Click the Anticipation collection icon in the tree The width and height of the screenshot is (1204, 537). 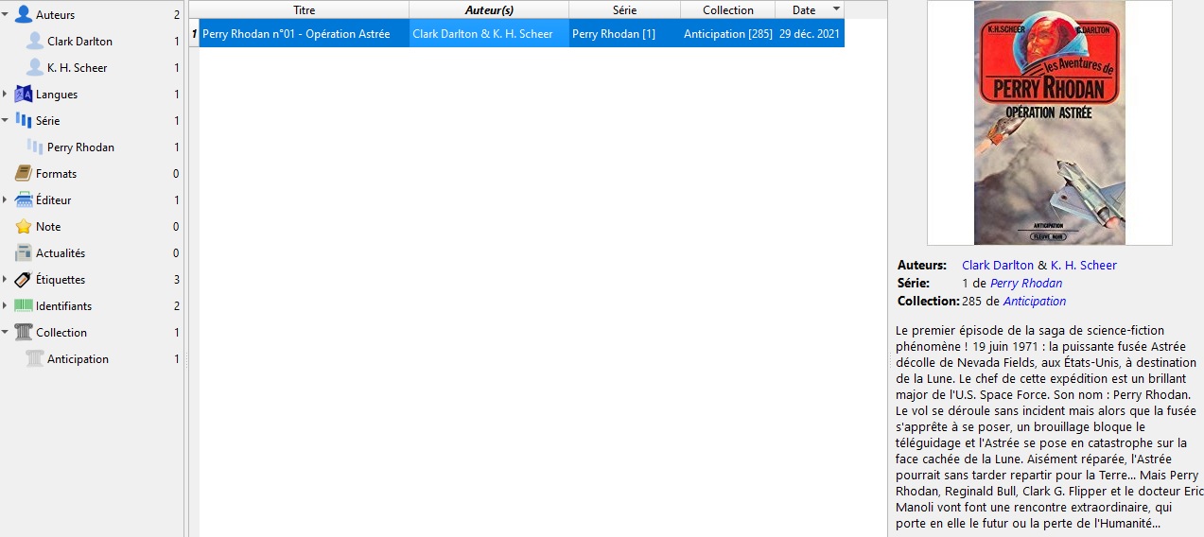pos(35,358)
